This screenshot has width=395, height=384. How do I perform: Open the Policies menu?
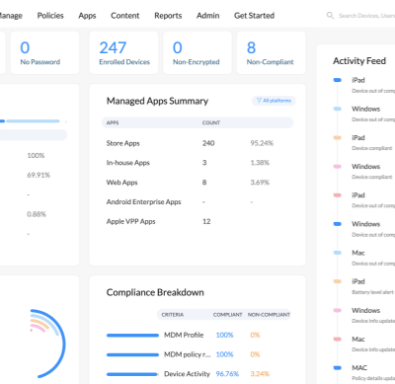[50, 16]
